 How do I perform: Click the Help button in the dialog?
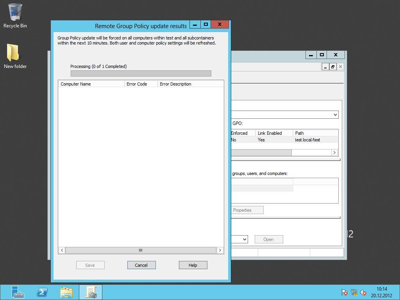(x=193, y=265)
